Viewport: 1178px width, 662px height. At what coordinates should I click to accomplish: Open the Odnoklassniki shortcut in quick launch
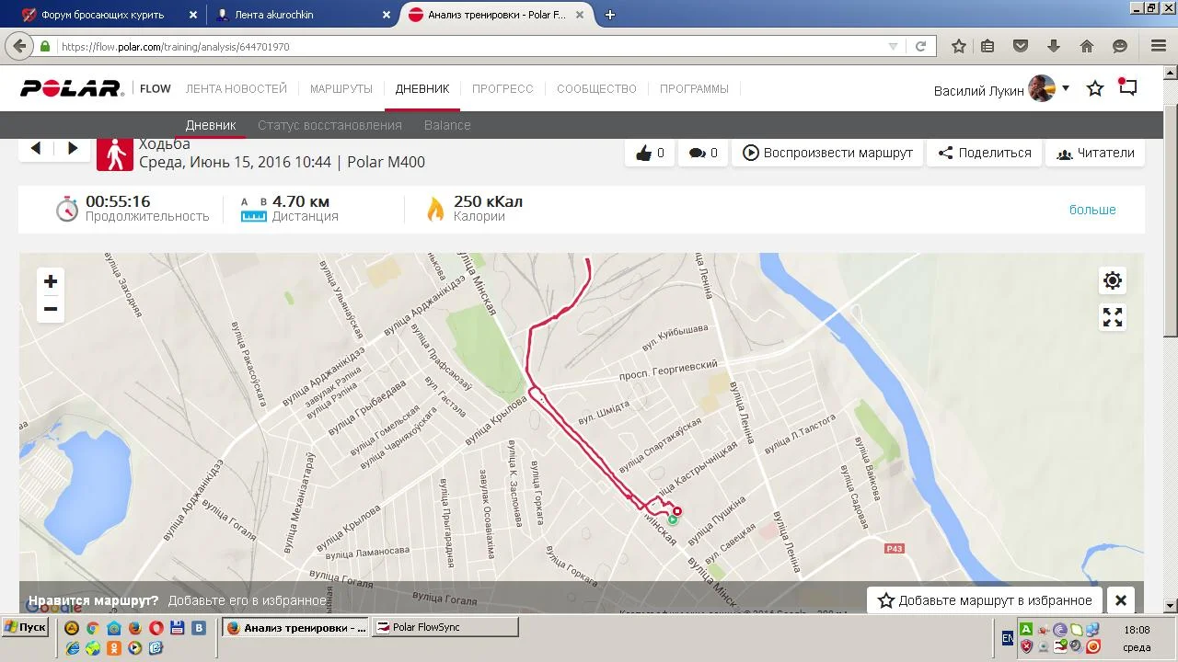[x=114, y=647]
